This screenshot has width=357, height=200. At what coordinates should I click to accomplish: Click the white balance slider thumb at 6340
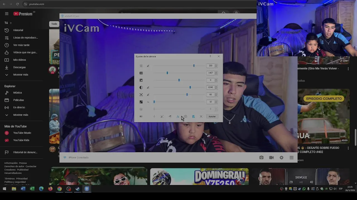click(x=190, y=87)
